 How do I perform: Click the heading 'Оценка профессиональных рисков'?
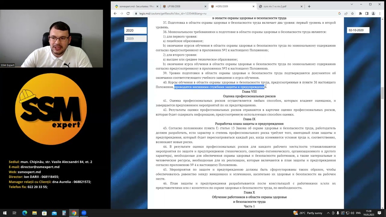tap(249, 96)
